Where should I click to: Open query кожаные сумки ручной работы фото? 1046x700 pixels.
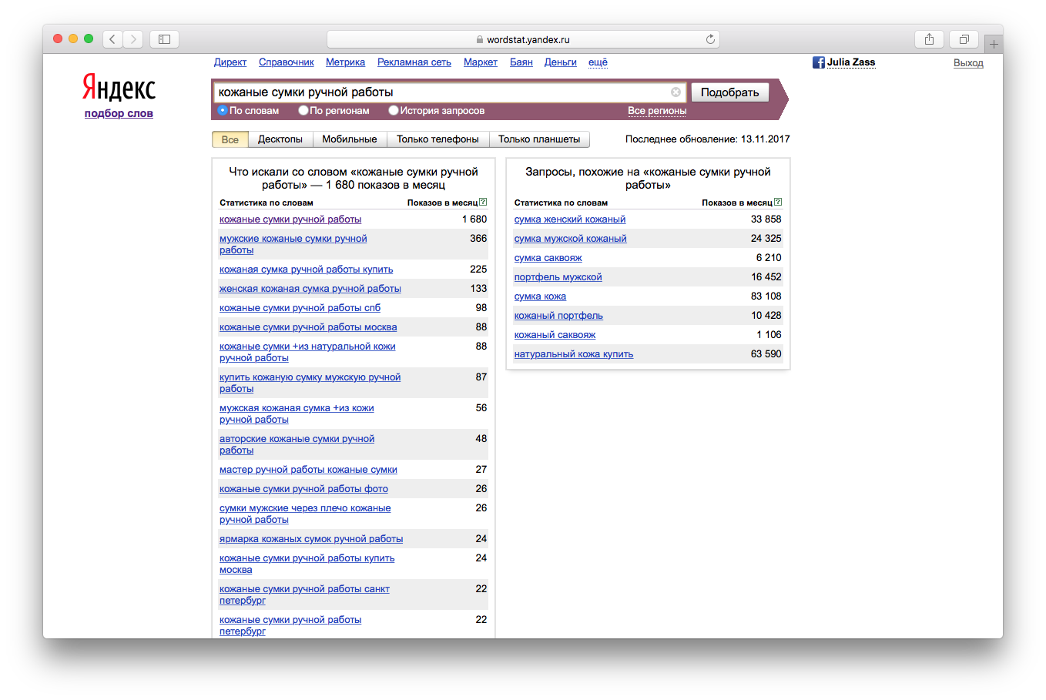[303, 489]
